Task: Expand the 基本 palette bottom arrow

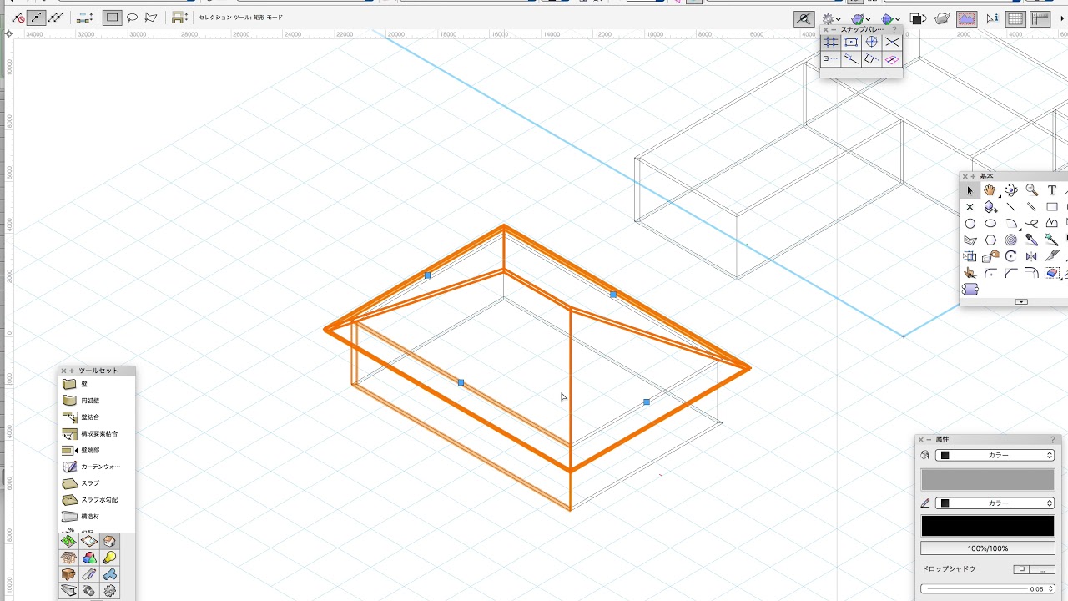Action: tap(1021, 301)
